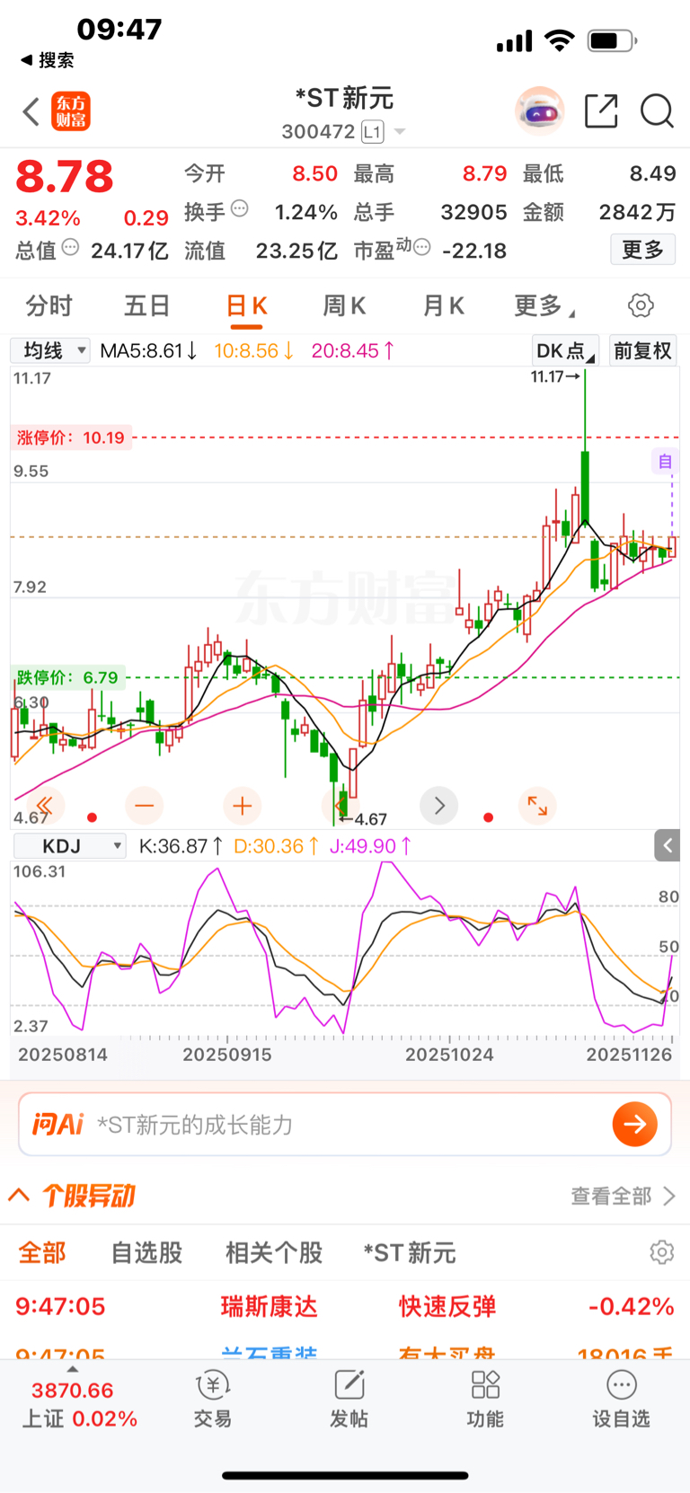Tap the MA20 value 20:8.45
Viewport: 690px width, 1493px height.
pos(353,350)
